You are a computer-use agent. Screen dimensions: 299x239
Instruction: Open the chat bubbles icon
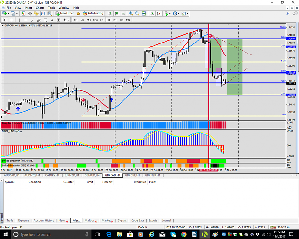295,13
